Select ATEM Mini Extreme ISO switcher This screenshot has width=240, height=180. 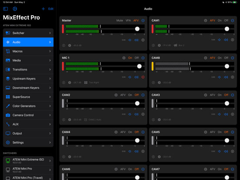(28, 161)
